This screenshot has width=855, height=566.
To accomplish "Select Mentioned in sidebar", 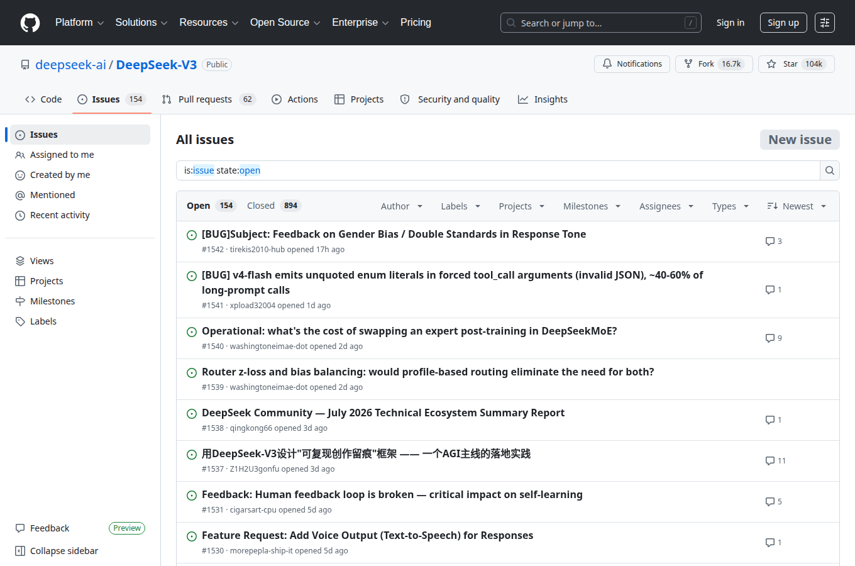I will 80,195.
